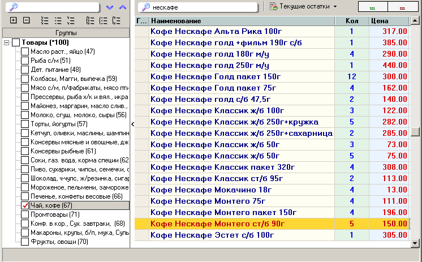Sort by the Кол column header

[352, 21]
